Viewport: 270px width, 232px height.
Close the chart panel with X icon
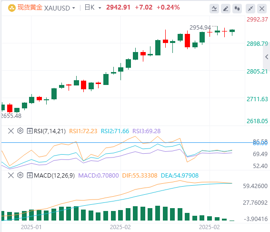tap(262, 8)
